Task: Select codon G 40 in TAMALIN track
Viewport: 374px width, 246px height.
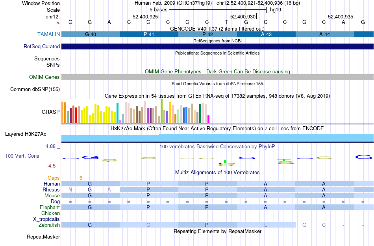Action: (91, 34)
